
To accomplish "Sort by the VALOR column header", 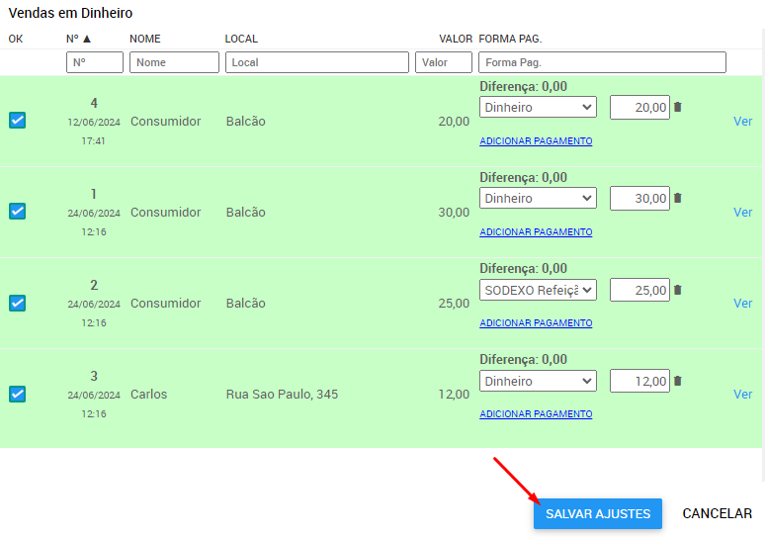I will 456,39.
